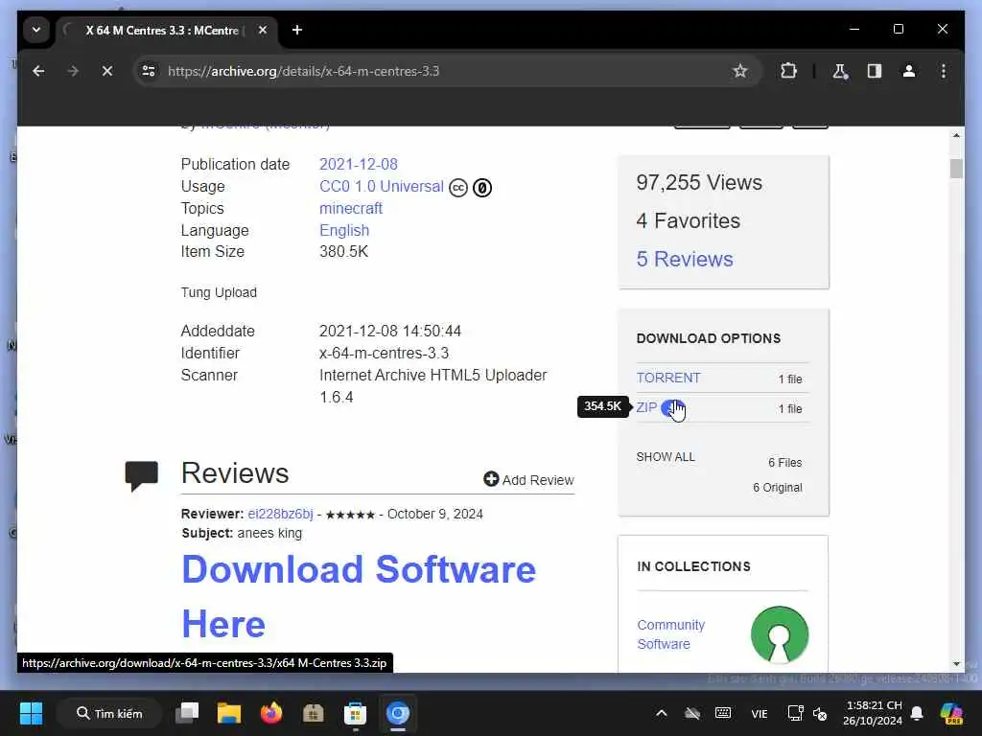
Task: Click the identifier x-64-m-centres-3.3 text
Action: (384, 353)
